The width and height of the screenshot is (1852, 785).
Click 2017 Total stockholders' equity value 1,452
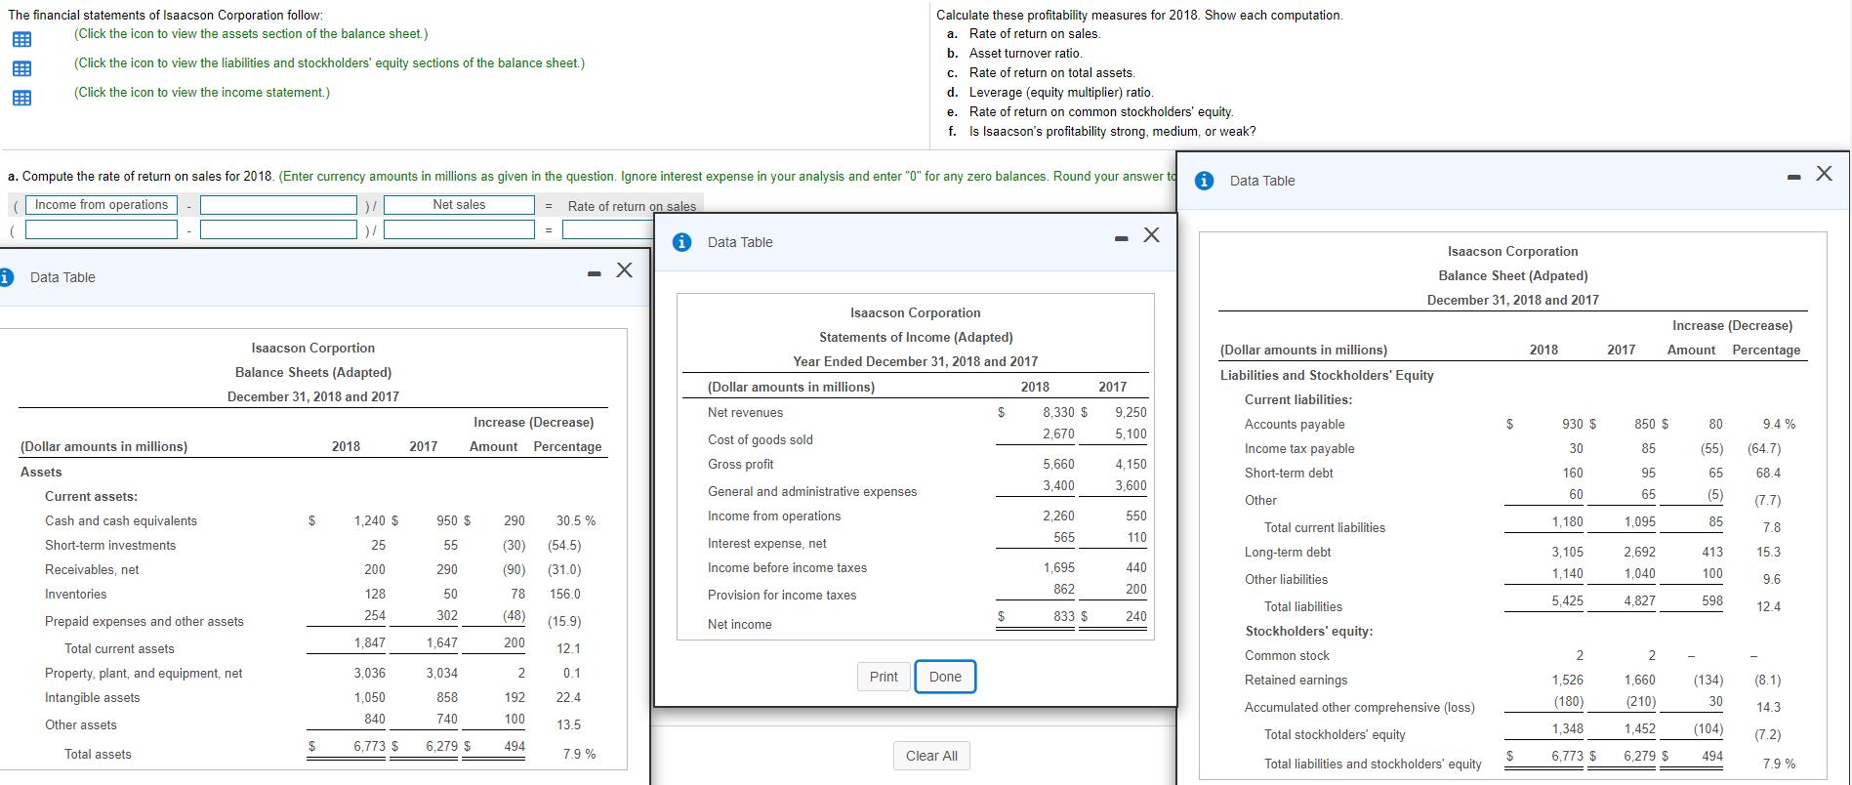click(1639, 728)
